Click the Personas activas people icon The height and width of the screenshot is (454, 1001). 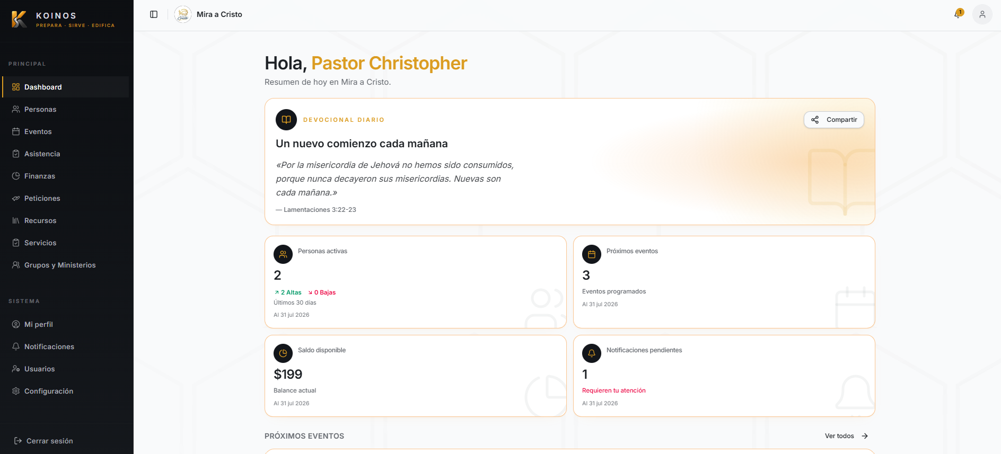pos(283,254)
